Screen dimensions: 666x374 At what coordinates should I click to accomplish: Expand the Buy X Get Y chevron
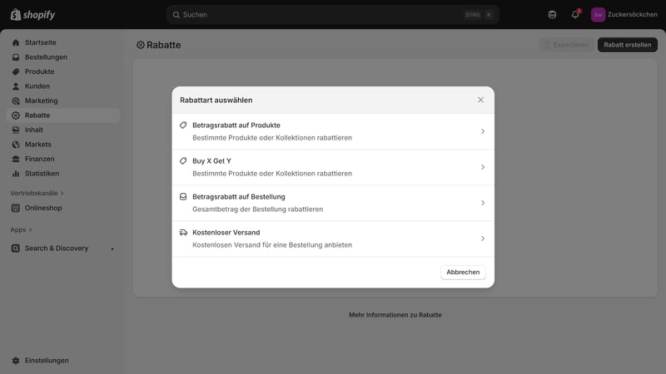pyautogui.click(x=483, y=167)
